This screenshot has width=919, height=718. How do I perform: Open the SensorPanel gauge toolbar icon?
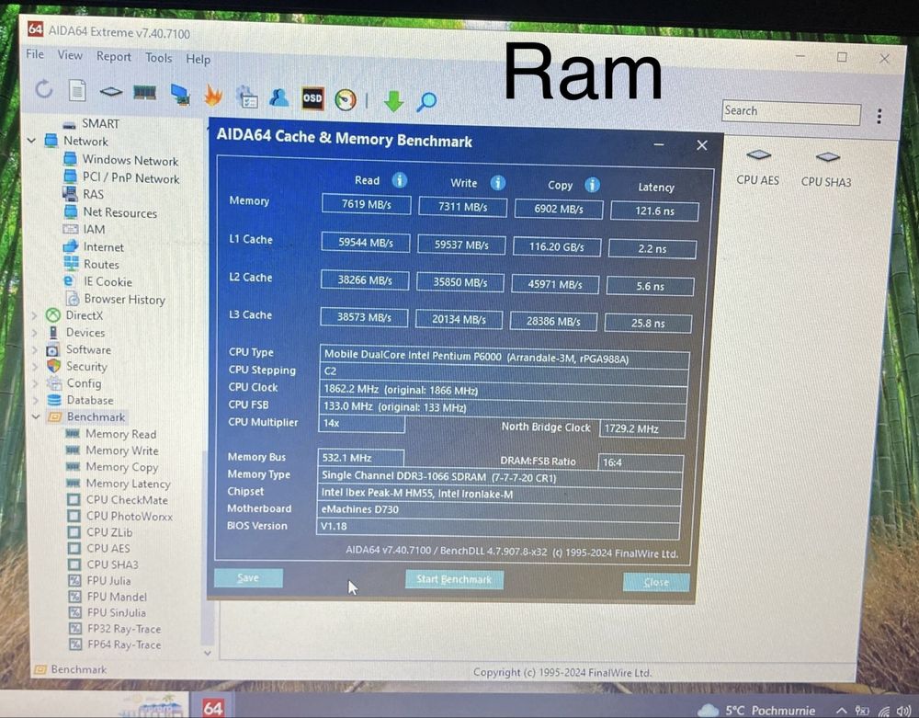[x=346, y=99]
